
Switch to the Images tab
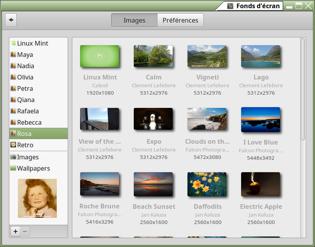134,20
